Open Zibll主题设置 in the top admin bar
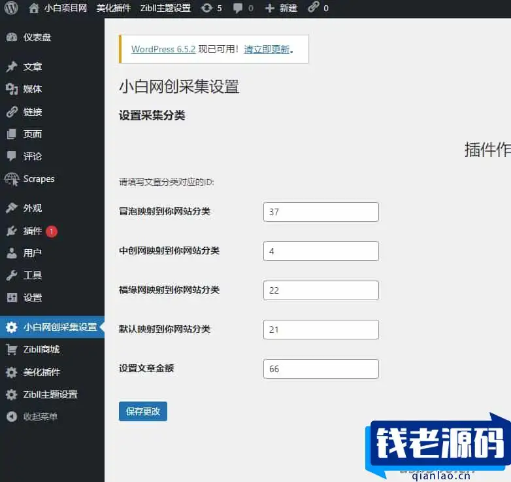The image size is (511, 482). [165, 8]
